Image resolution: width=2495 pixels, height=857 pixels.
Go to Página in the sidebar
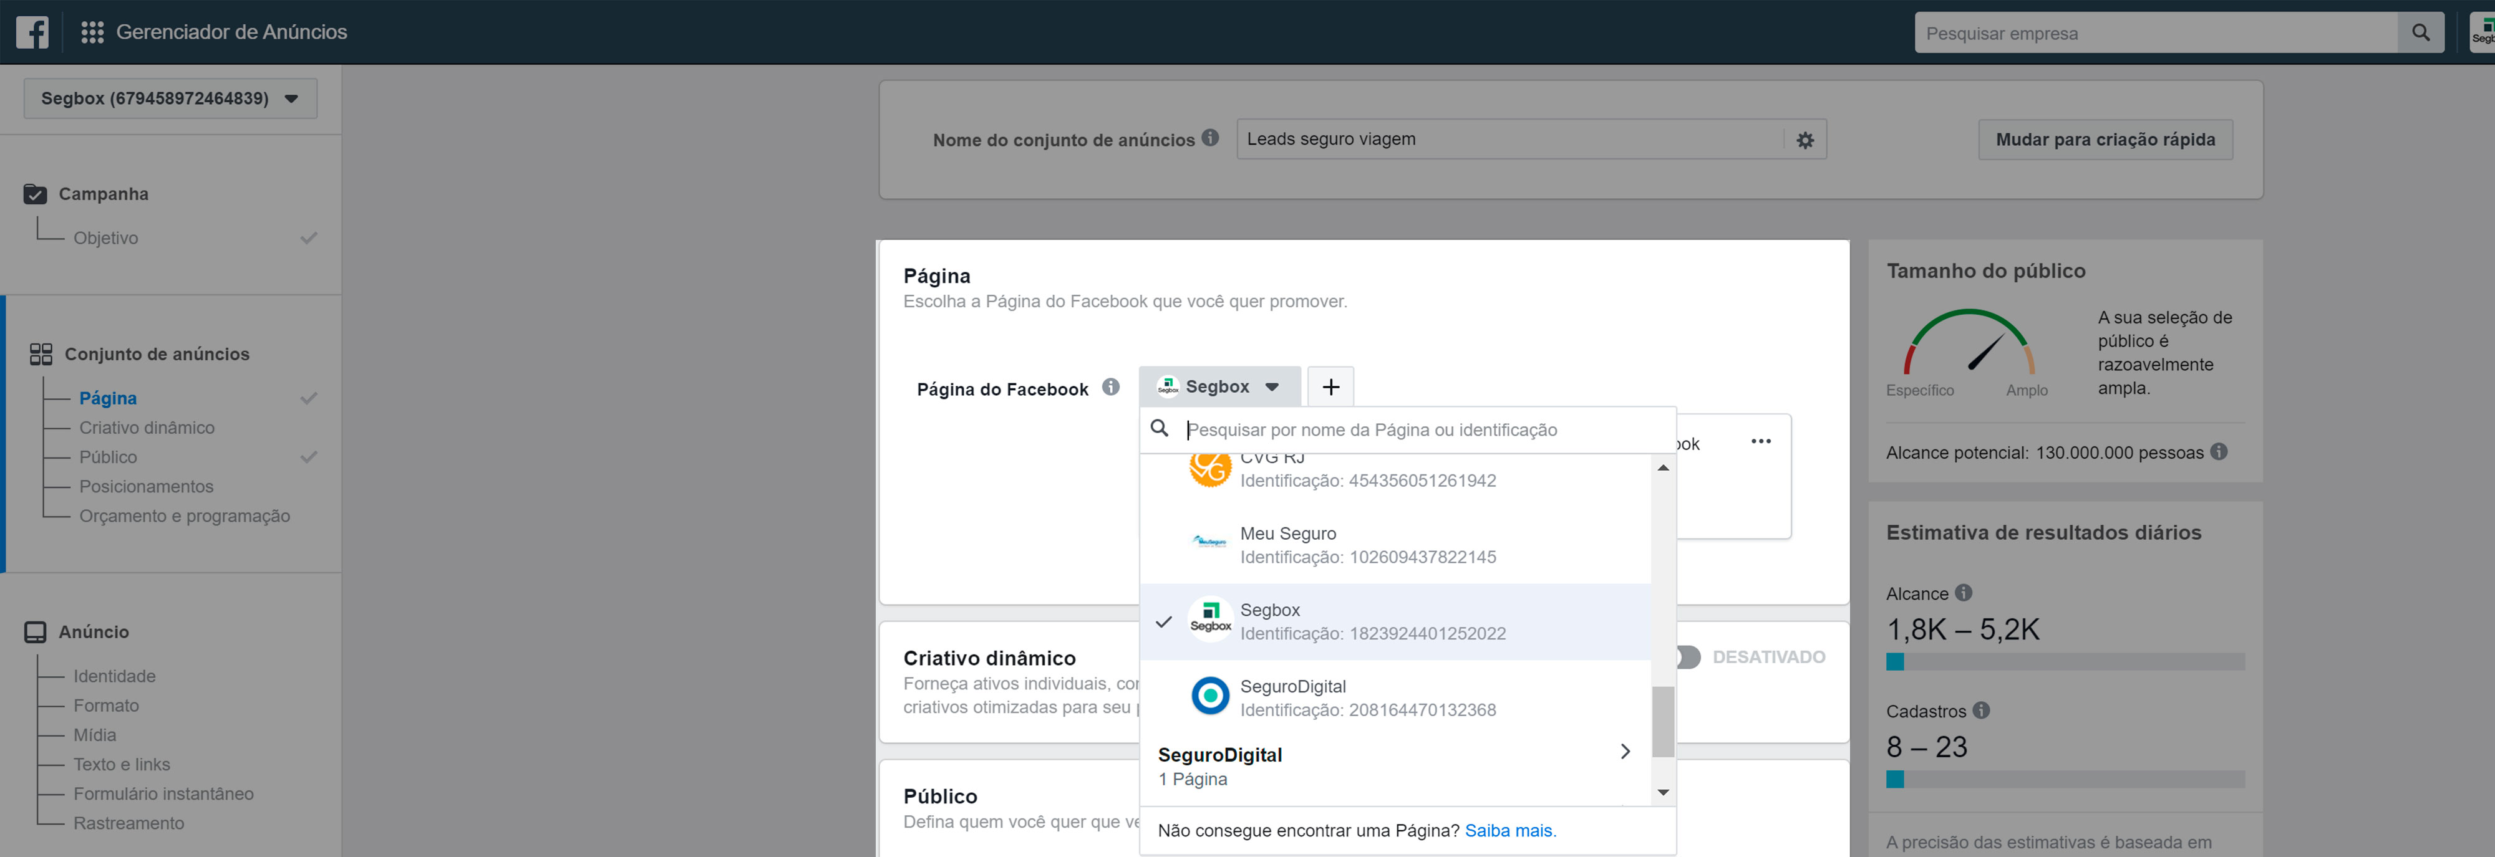107,398
